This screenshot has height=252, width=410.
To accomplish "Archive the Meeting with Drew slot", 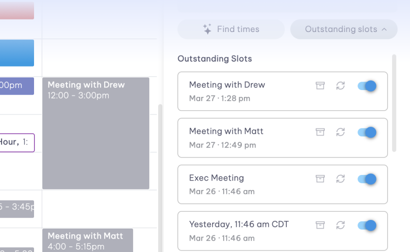I will 320,85.
